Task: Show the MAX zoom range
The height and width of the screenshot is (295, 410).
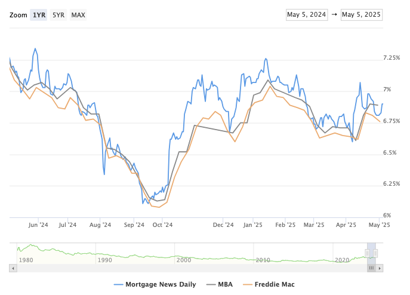Action: 78,15
